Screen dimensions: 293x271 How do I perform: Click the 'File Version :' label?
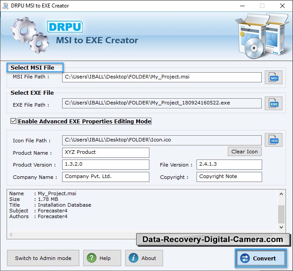pyautogui.click(x=176, y=165)
